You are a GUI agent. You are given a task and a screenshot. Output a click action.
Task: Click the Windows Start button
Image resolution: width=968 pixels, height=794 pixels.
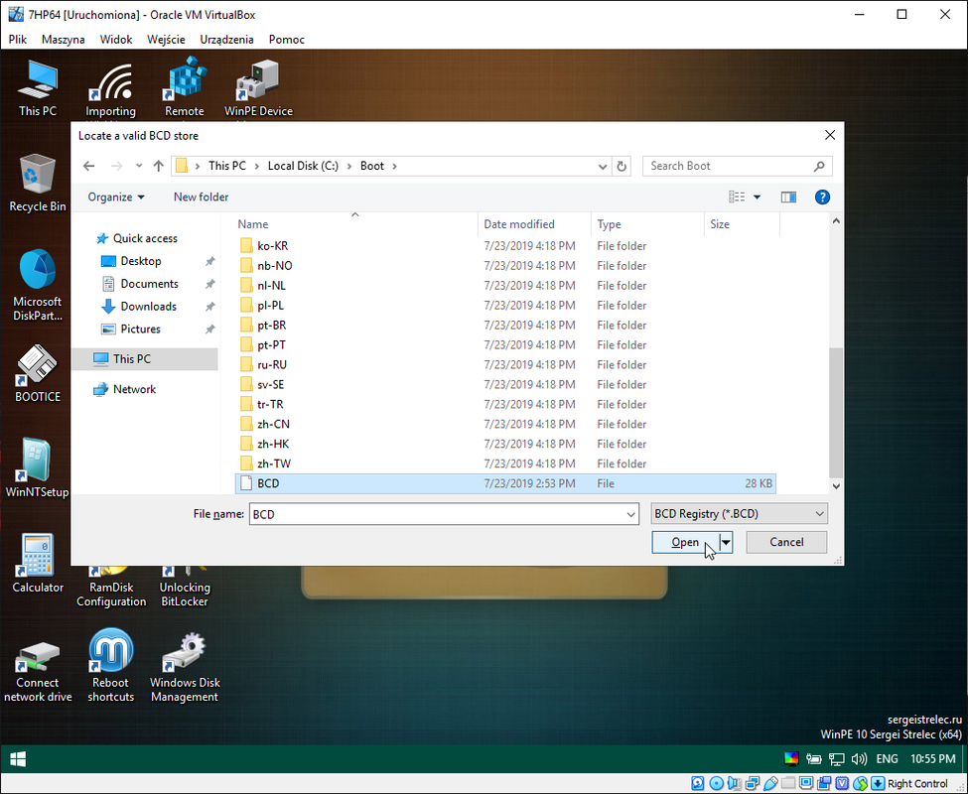tap(18, 759)
